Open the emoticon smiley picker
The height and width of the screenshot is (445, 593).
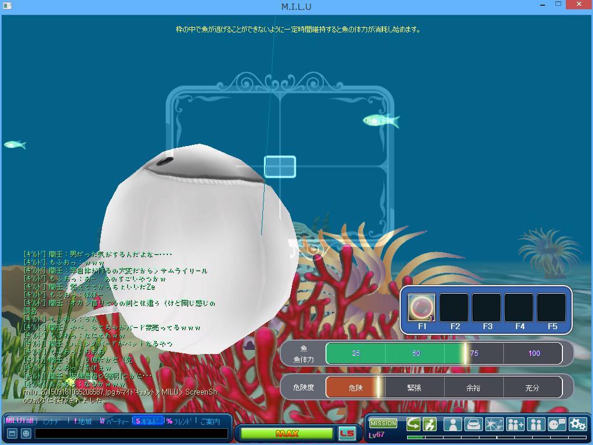coord(26,433)
